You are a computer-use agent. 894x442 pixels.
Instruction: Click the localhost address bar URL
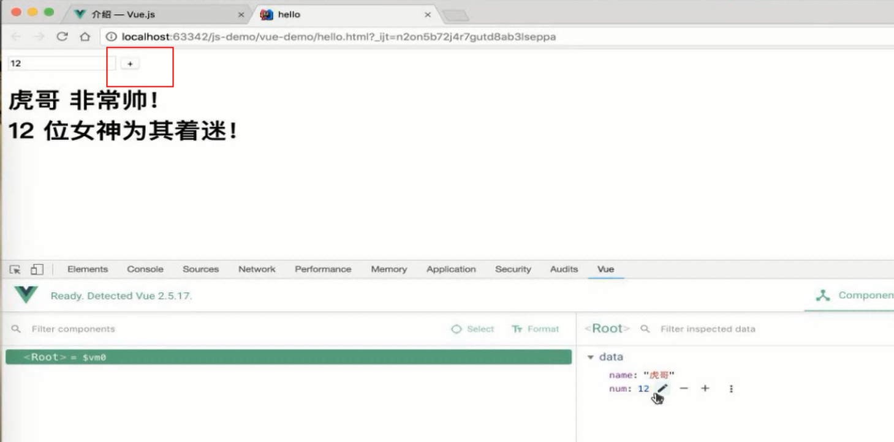339,37
